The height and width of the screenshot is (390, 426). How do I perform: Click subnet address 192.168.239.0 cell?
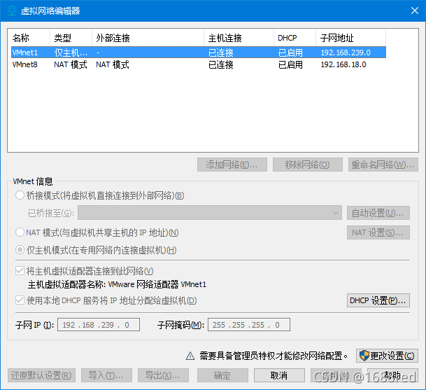[x=346, y=53]
